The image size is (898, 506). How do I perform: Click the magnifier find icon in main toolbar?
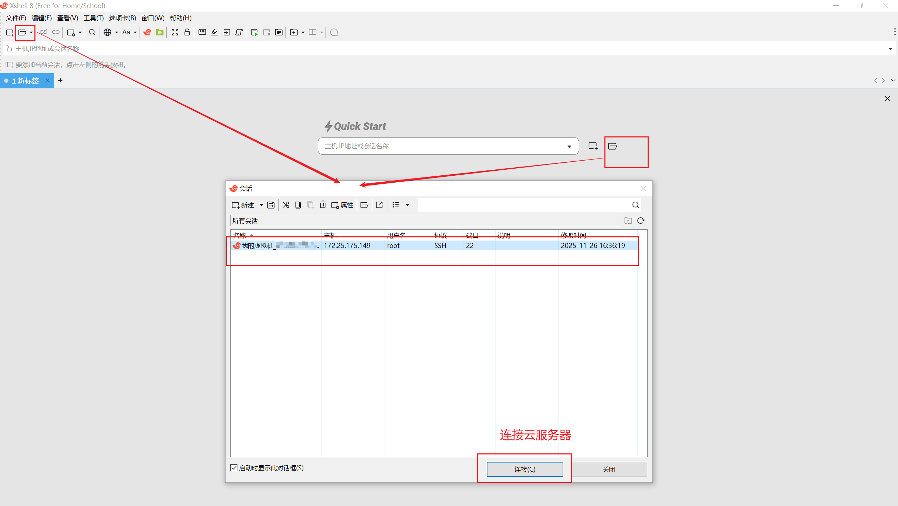tap(92, 32)
